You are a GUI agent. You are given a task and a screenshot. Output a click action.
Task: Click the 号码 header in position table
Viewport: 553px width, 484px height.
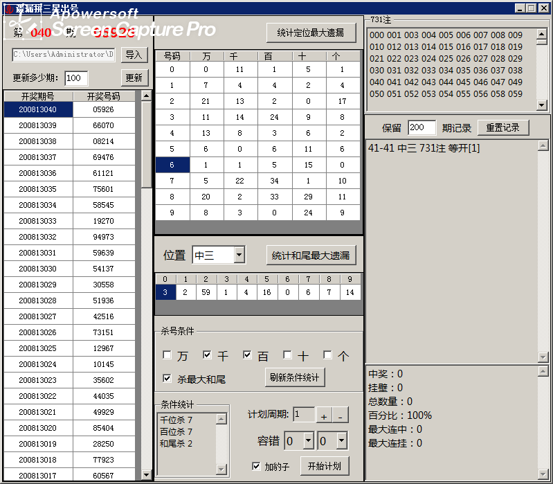point(172,56)
